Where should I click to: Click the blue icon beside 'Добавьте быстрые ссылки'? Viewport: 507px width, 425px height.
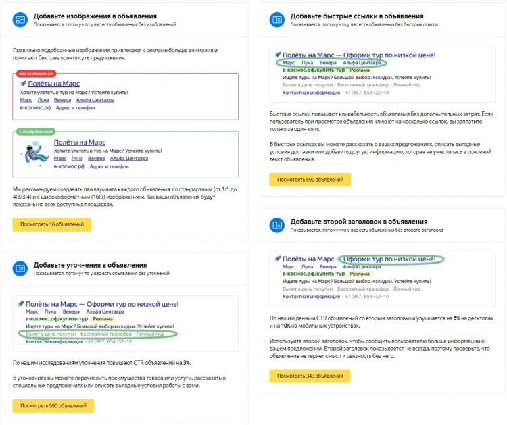tap(276, 20)
